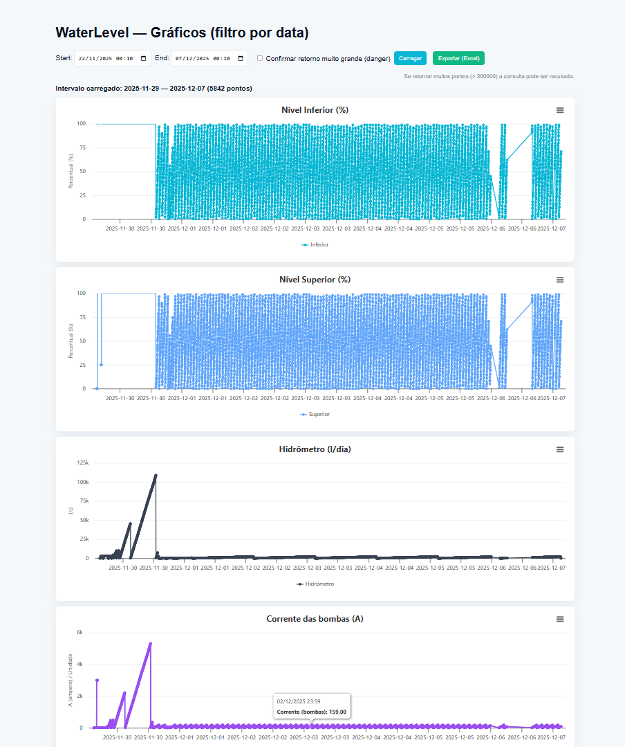Toggle the Inferior series legend item
This screenshot has width=625, height=747.
[x=315, y=244]
